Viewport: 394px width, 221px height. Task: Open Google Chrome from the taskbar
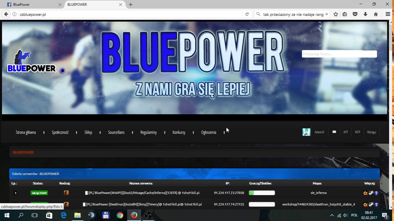click(120, 215)
